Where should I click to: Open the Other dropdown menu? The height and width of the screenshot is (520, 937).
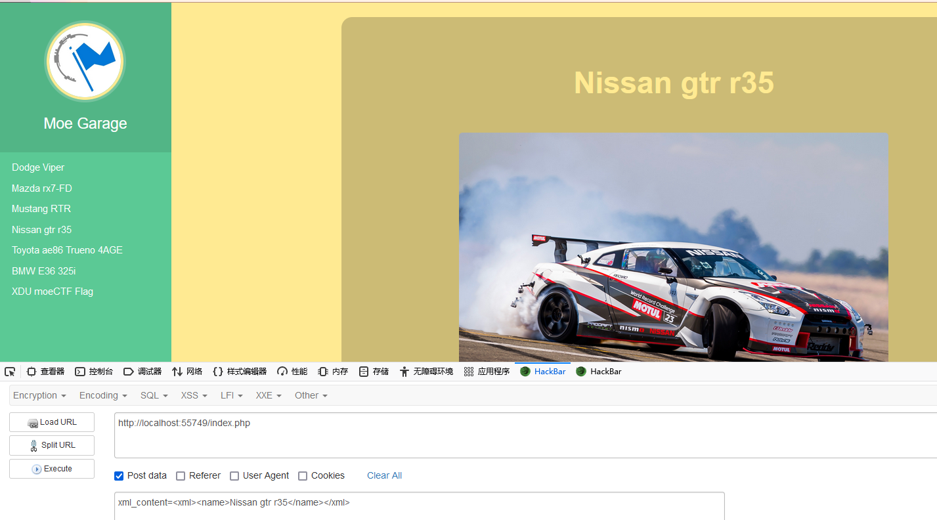311,395
